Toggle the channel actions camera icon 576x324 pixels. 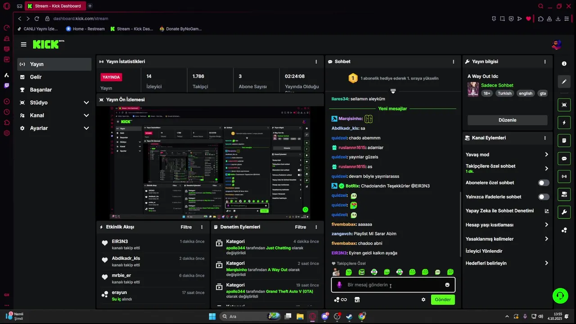pyautogui.click(x=564, y=194)
